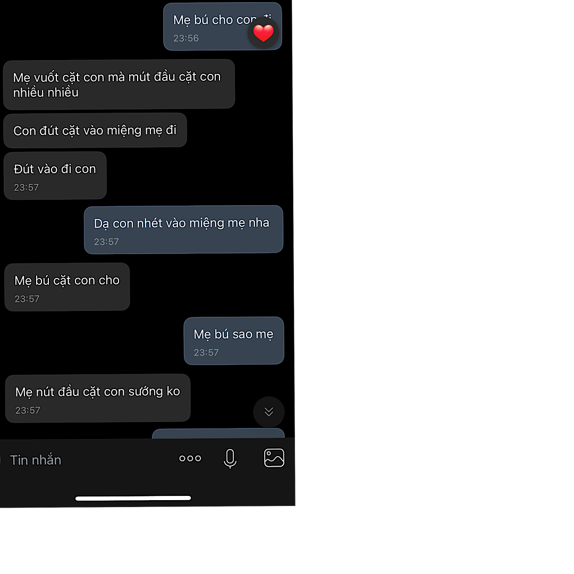Select the incoming message ending "sướng ko"
Screen dimensions: 574x574
click(98, 398)
